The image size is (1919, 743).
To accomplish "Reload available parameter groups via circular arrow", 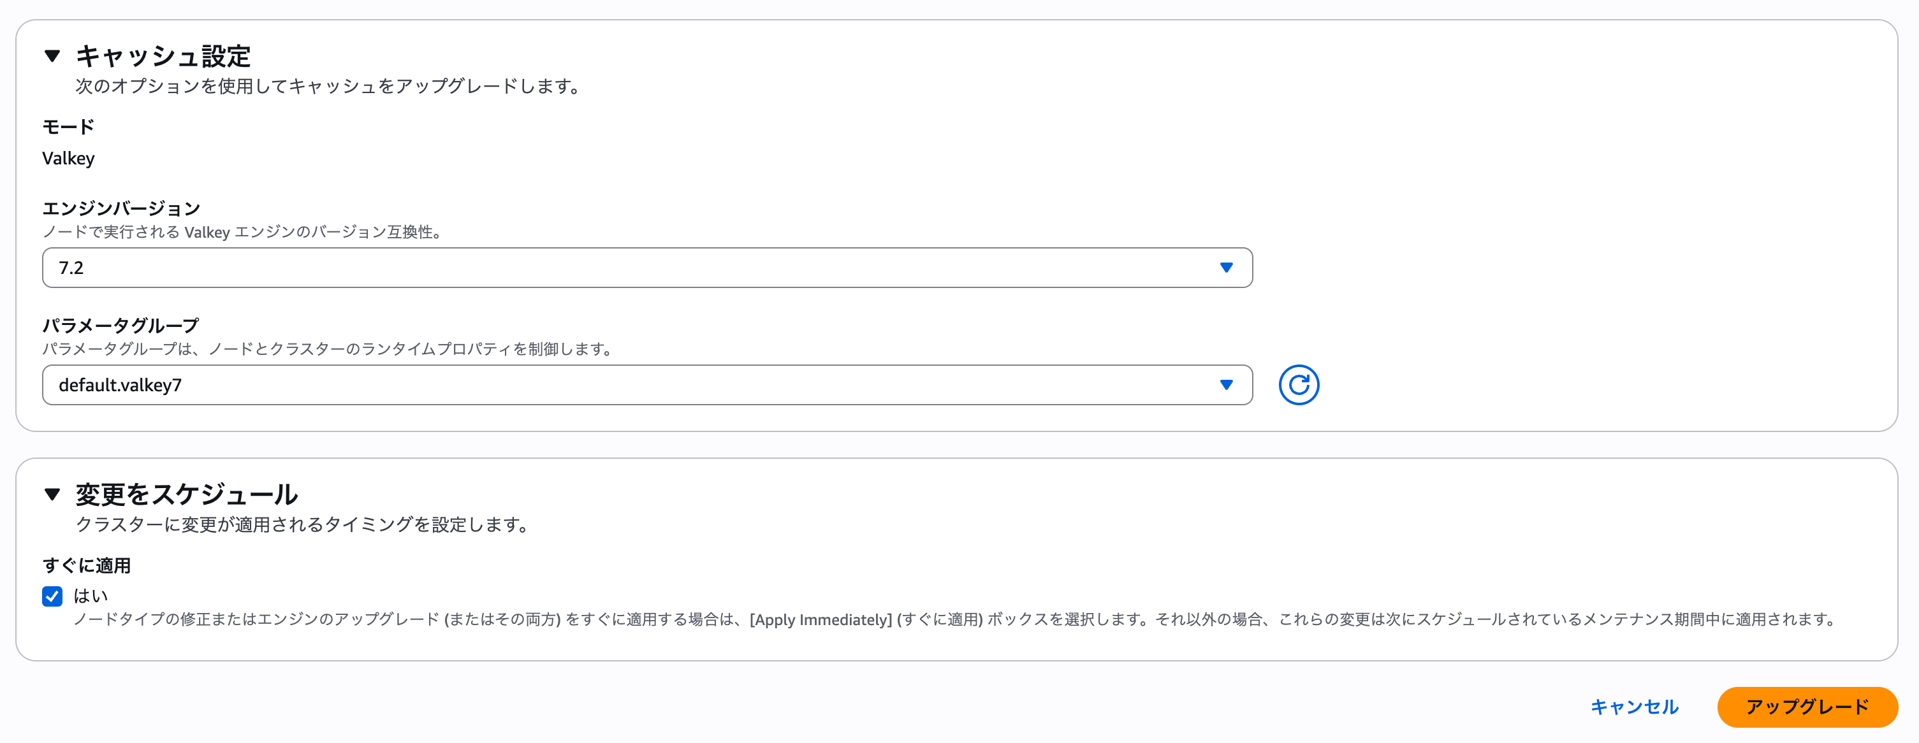I will coord(1299,385).
